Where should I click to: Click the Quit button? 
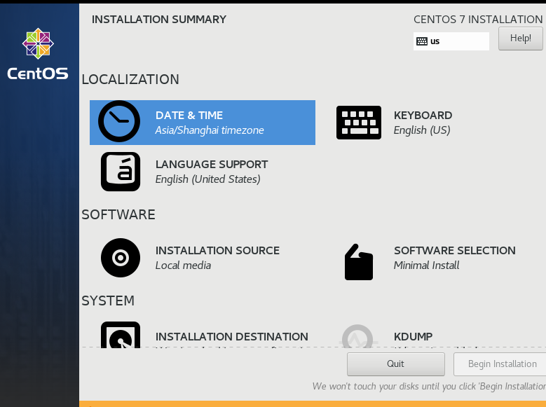395,364
